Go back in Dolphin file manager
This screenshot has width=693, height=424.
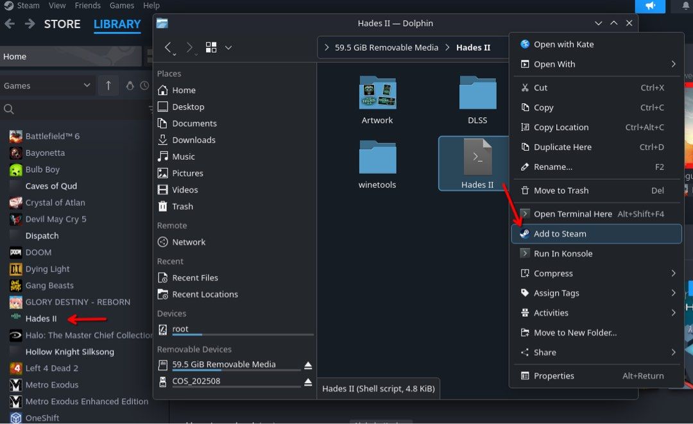tap(167, 47)
